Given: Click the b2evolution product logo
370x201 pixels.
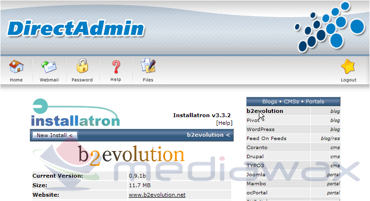Looking at the screenshot, I should point(131,155).
